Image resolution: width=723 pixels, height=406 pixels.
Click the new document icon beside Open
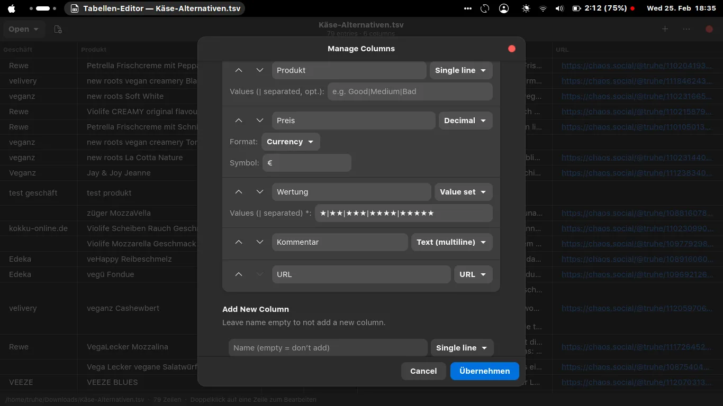pyautogui.click(x=58, y=29)
